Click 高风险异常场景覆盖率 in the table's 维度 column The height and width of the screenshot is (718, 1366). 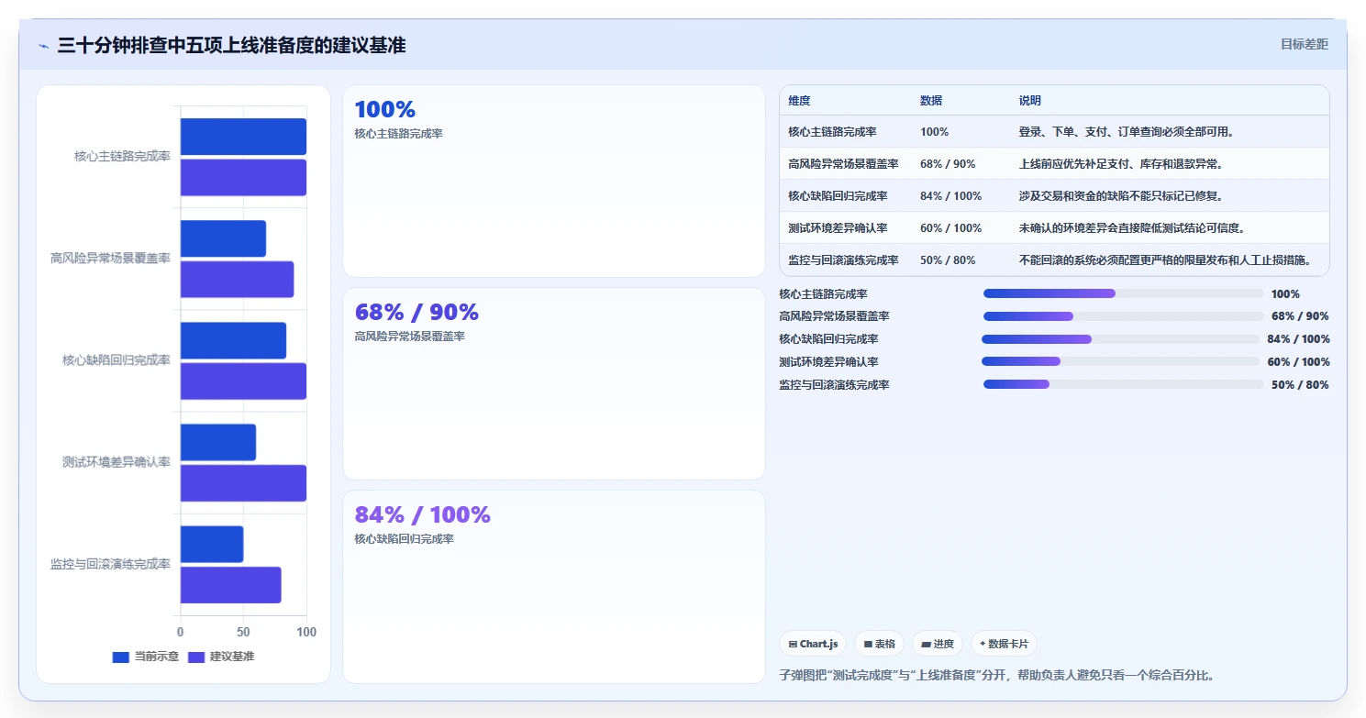[x=843, y=164]
